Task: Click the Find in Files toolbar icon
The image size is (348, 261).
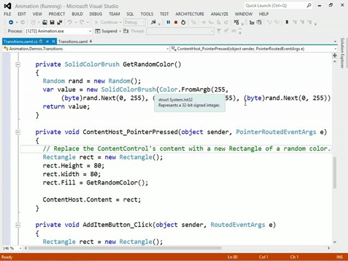Action: click(x=153, y=22)
